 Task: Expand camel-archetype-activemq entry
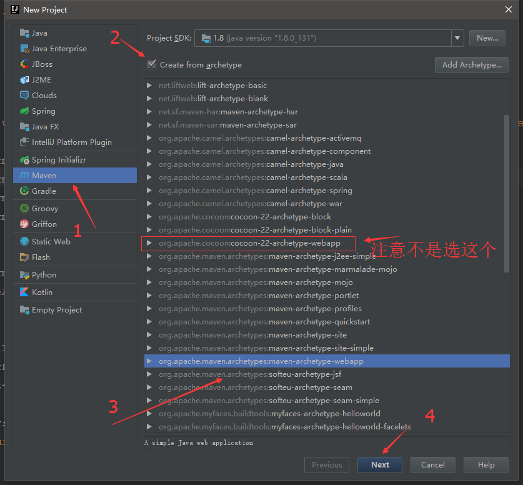coord(149,138)
